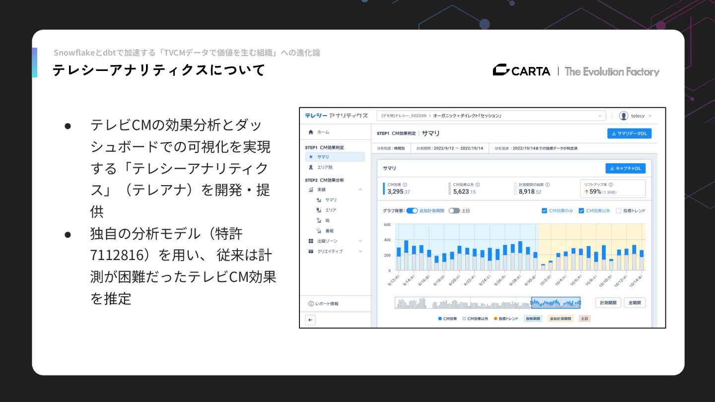
Task: Click the icon beside STEP2 サマリ submenu
Action: point(319,200)
